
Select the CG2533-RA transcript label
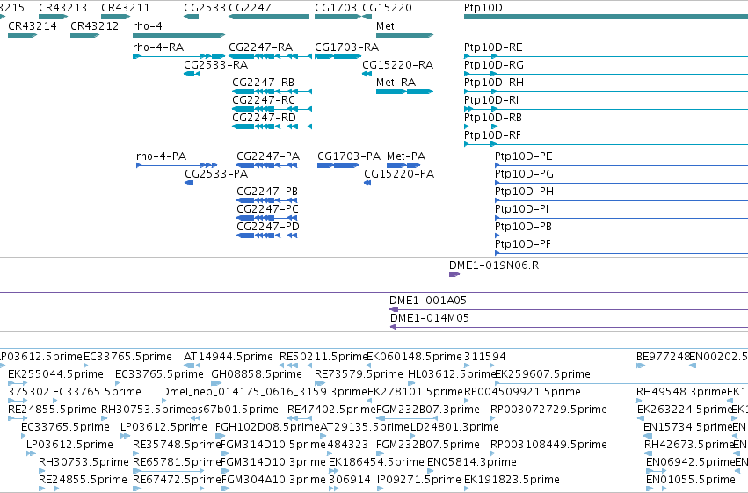pyautogui.click(x=215, y=64)
